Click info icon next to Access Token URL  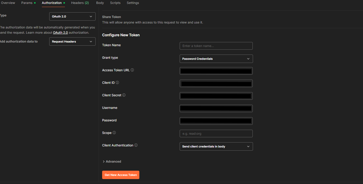click(132, 70)
